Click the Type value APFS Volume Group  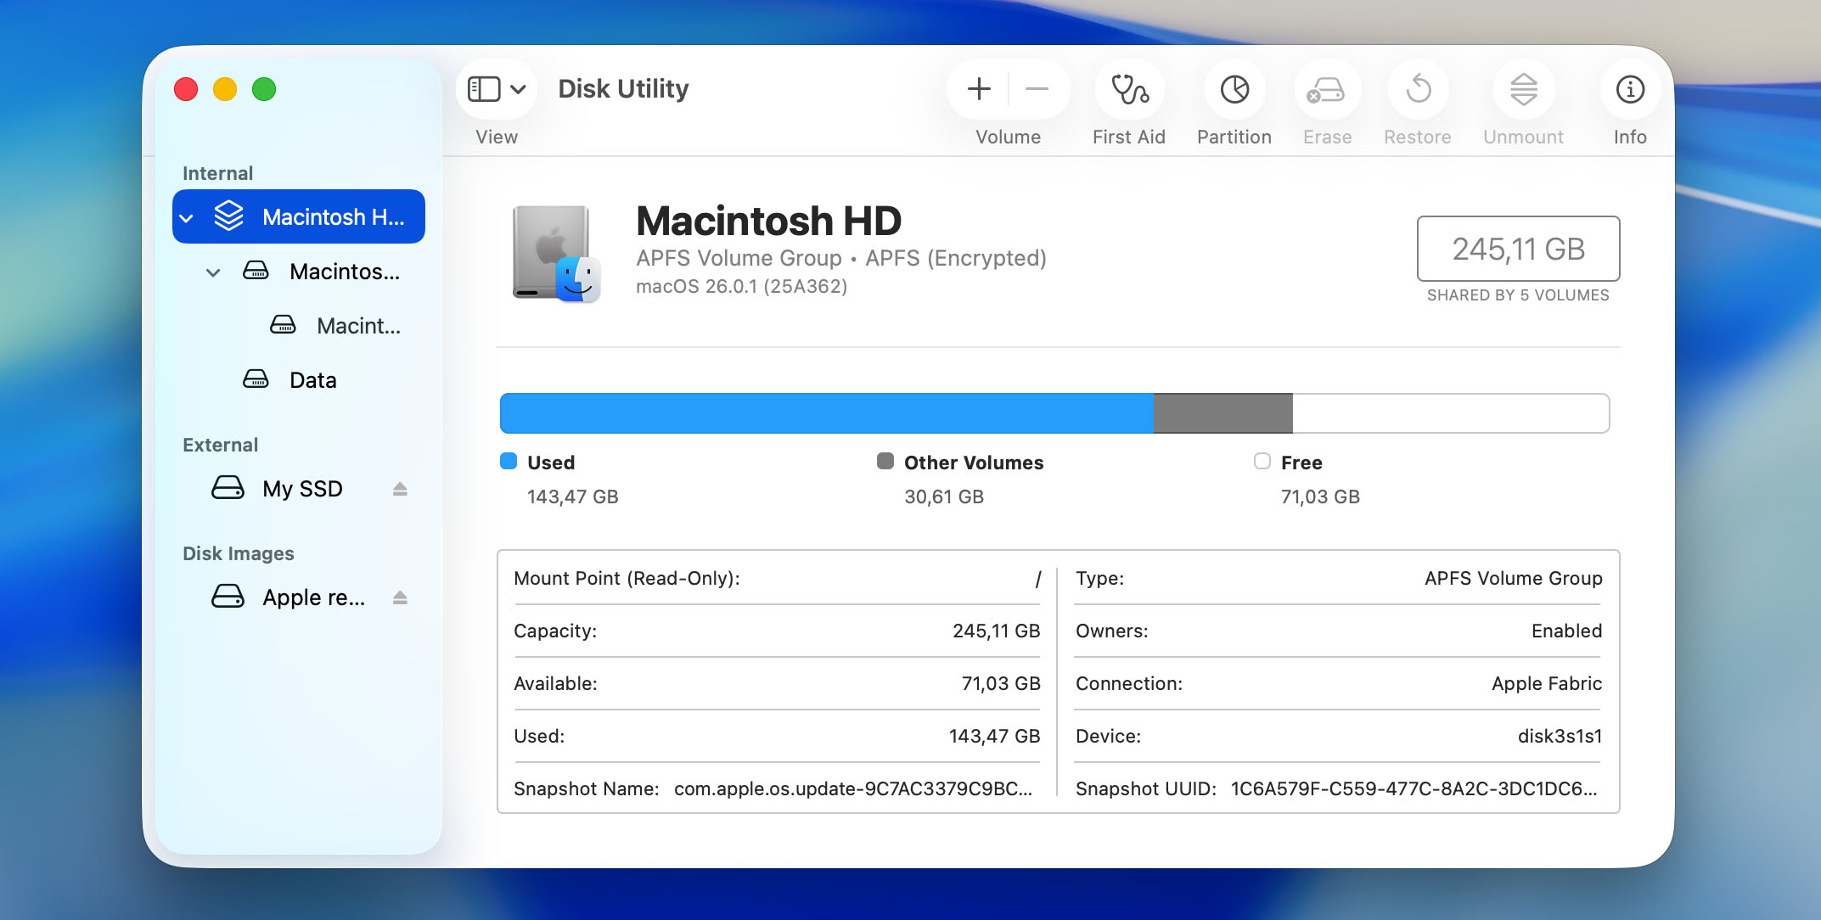(1513, 578)
